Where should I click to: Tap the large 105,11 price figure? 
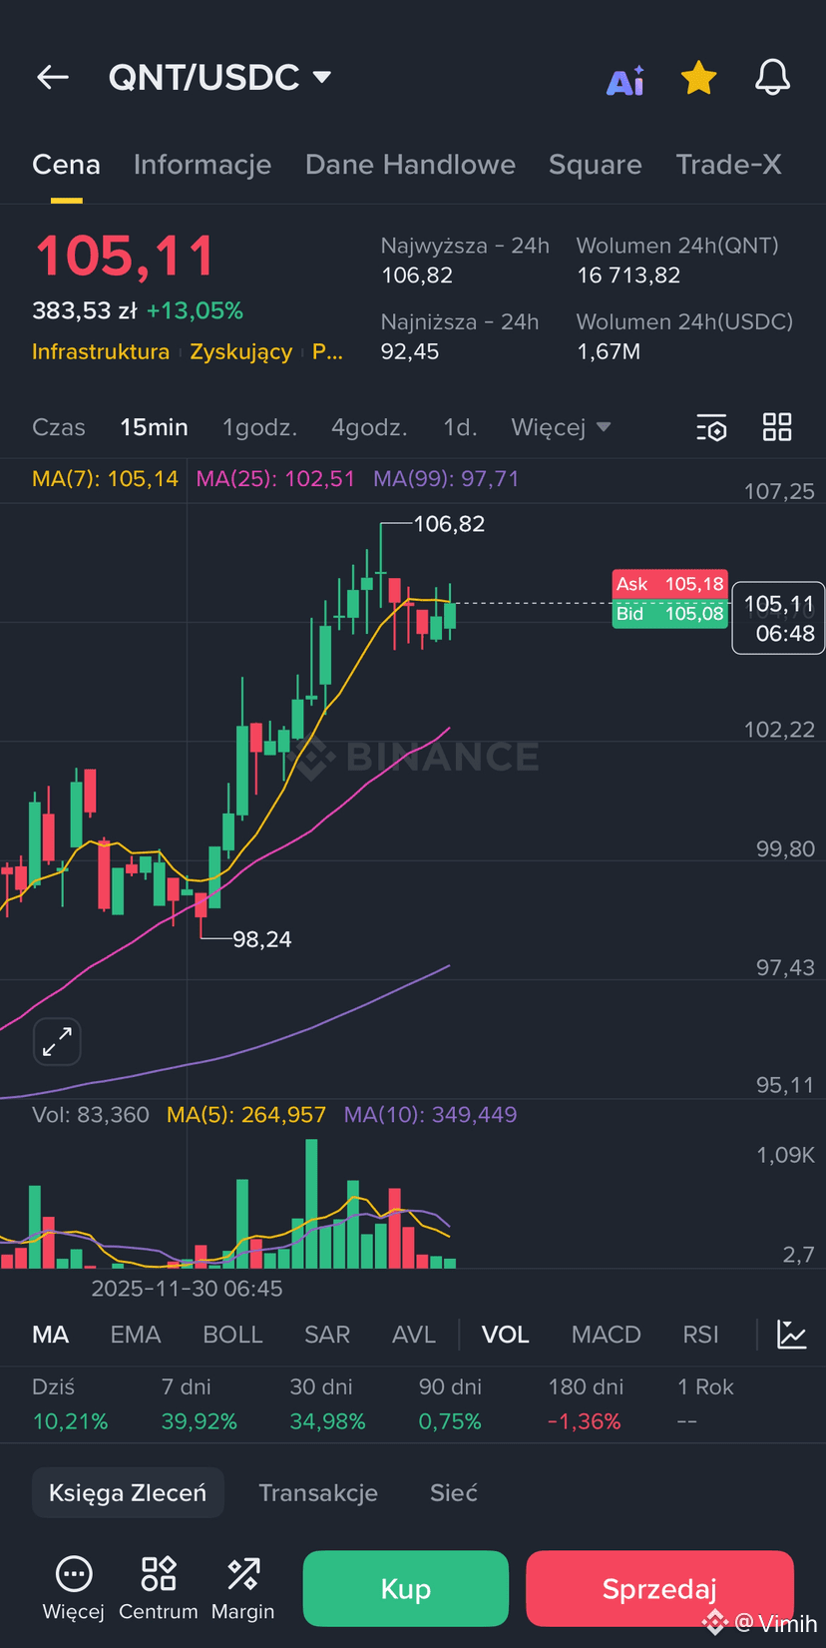click(x=125, y=256)
